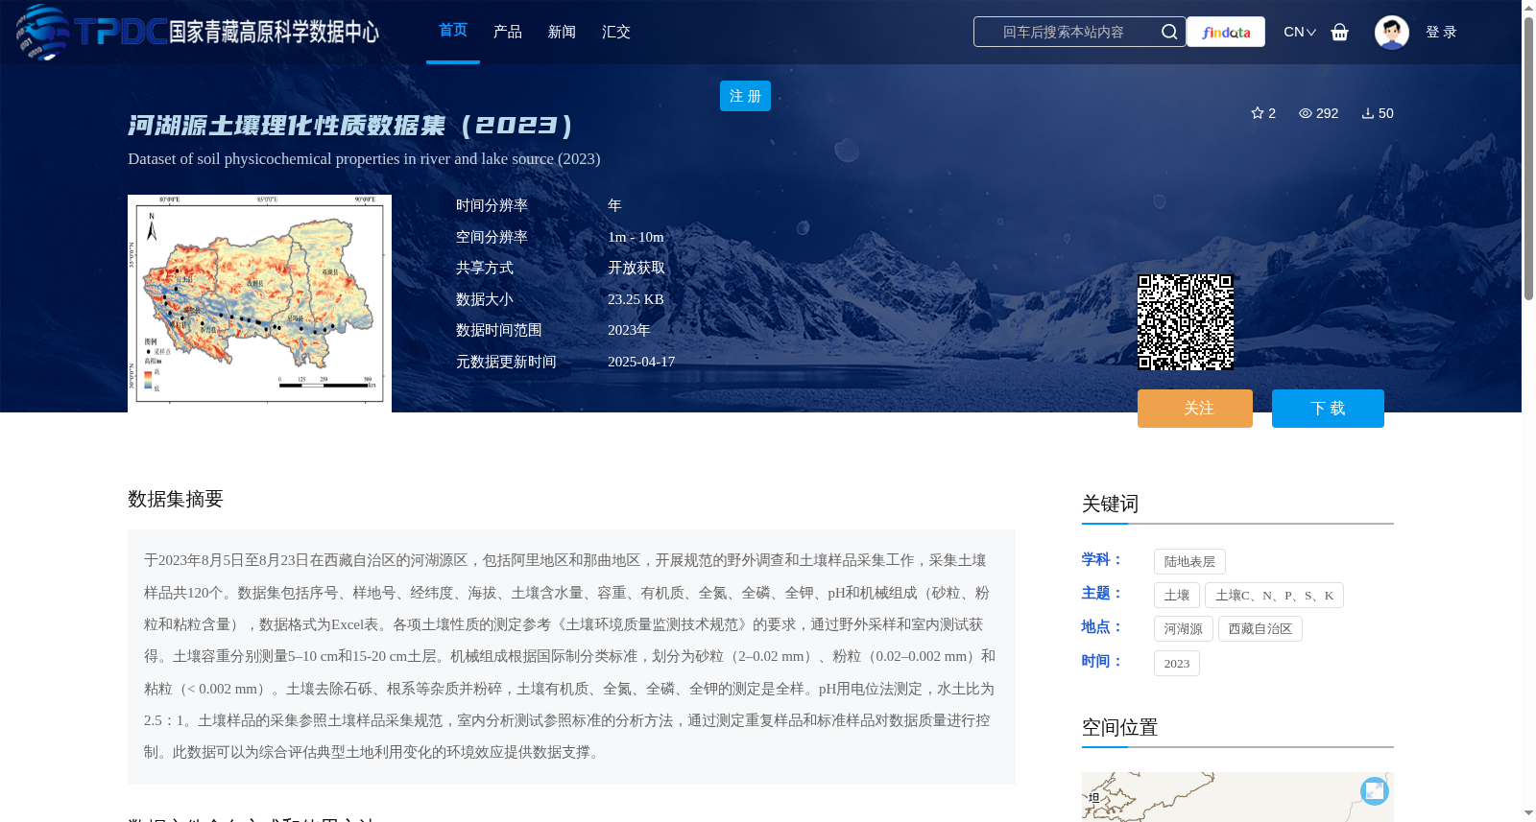Click the page vertical scrollbar

tap(1528, 158)
